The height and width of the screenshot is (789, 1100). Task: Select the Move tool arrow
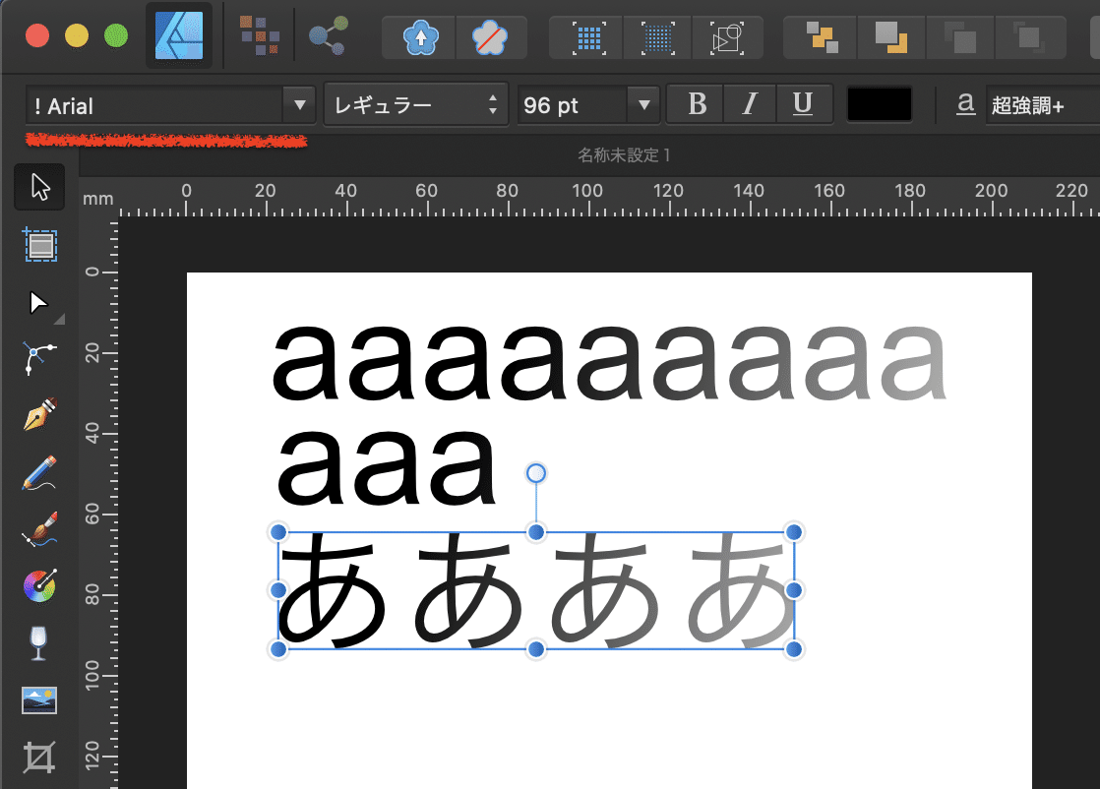(x=39, y=187)
